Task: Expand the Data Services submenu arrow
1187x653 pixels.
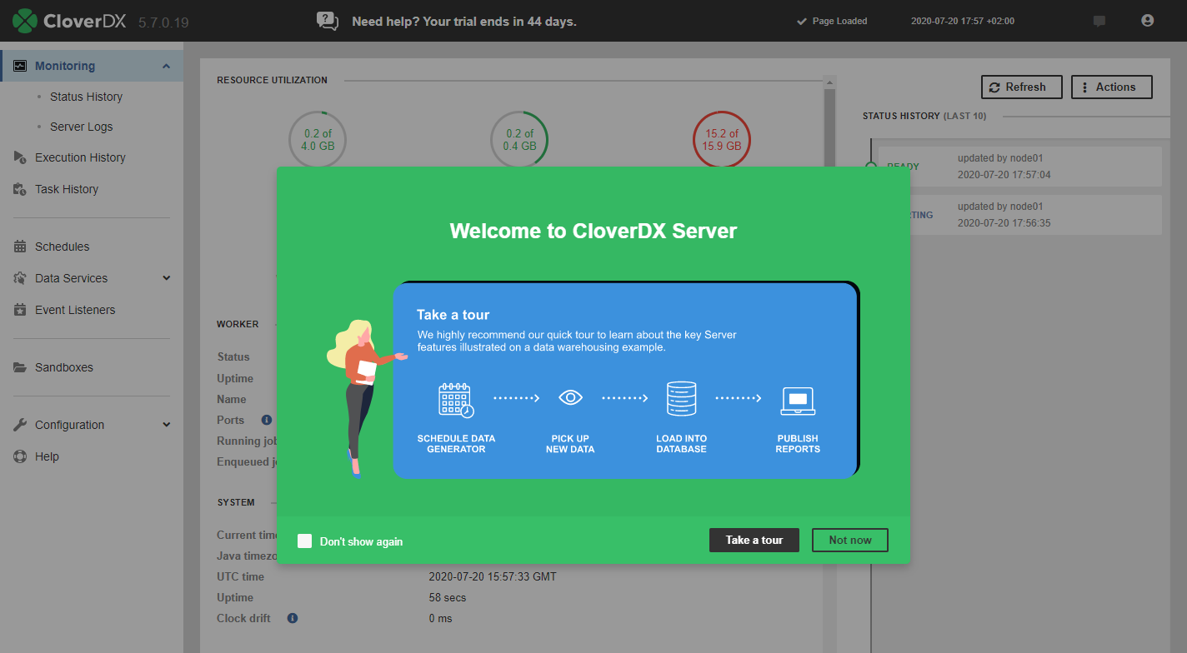Action: pyautogui.click(x=166, y=278)
